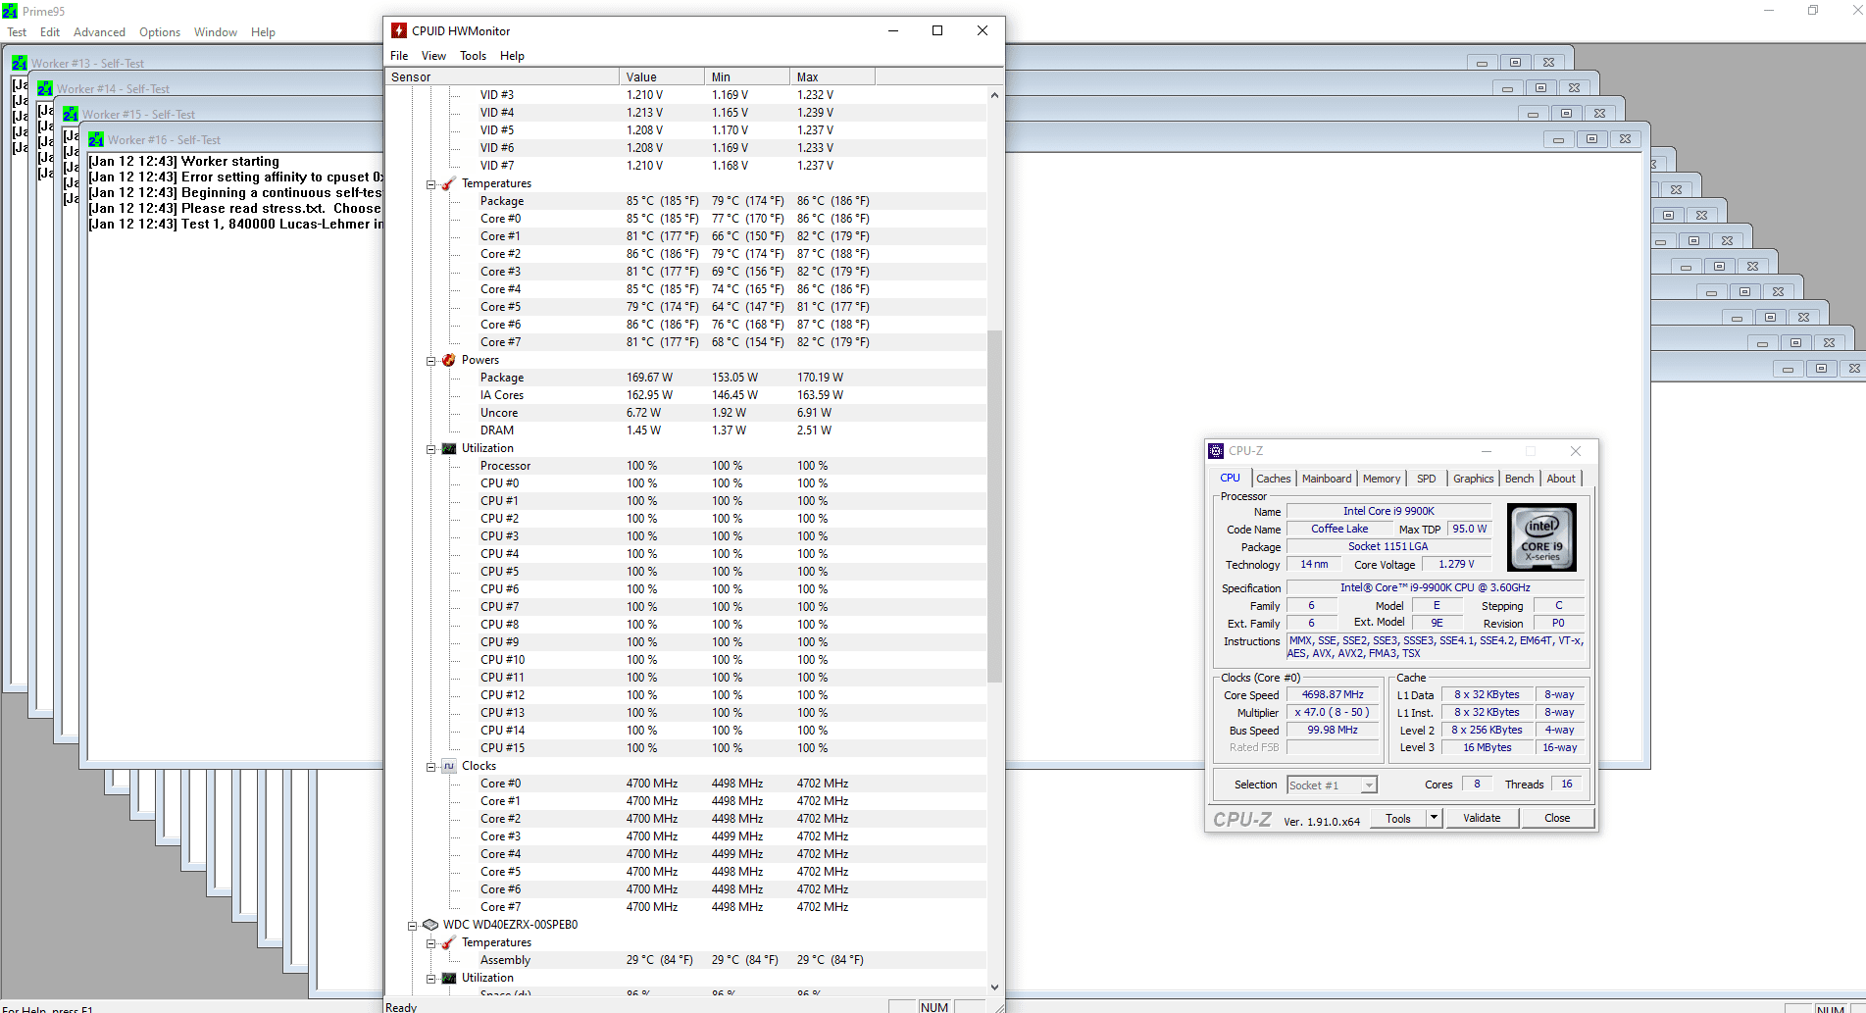Click the Validate button
Image resolution: width=1866 pixels, height=1013 pixels.
1481,818
